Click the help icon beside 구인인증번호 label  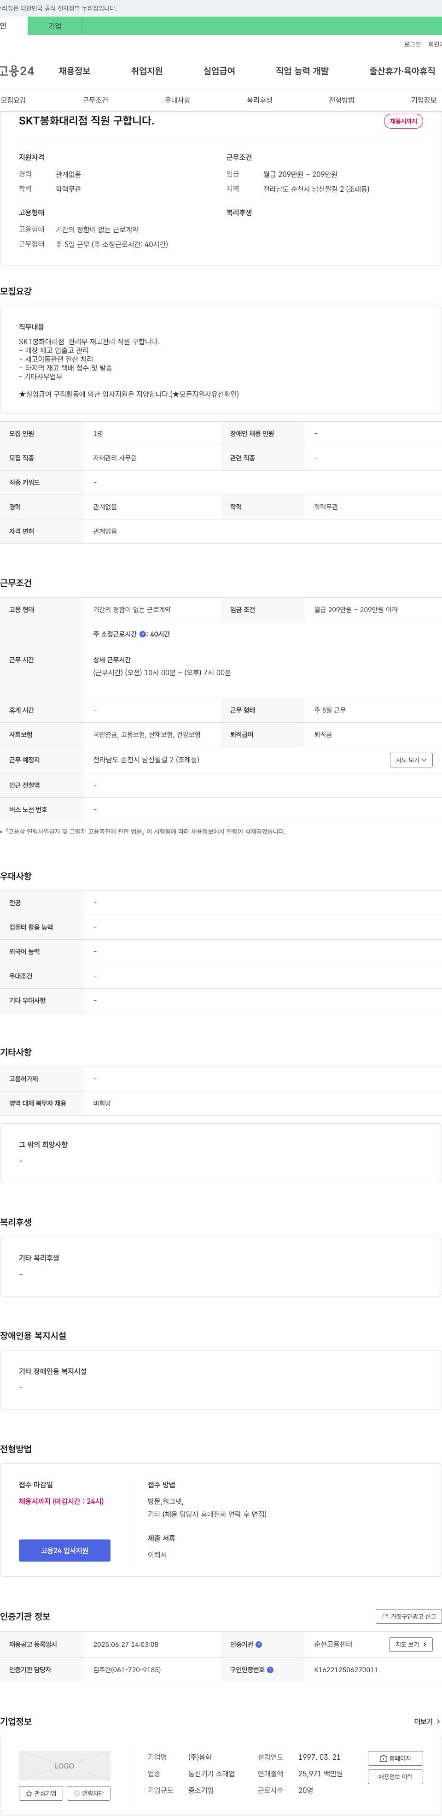[270, 1669]
